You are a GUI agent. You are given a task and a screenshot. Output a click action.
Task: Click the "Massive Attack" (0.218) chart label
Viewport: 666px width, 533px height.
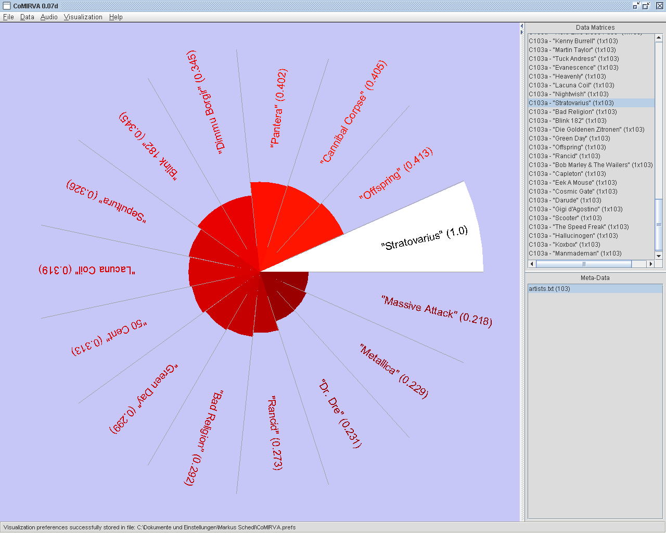tap(437, 311)
